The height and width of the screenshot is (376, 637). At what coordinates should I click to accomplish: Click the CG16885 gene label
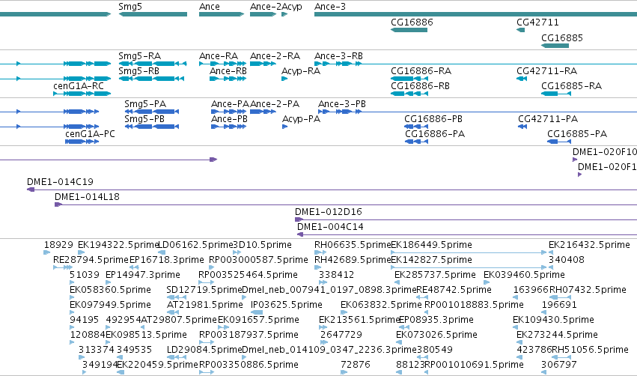[562, 37]
